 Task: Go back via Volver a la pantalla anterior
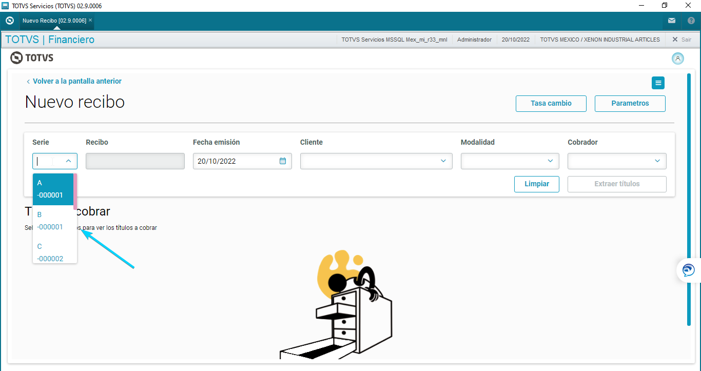tap(74, 81)
